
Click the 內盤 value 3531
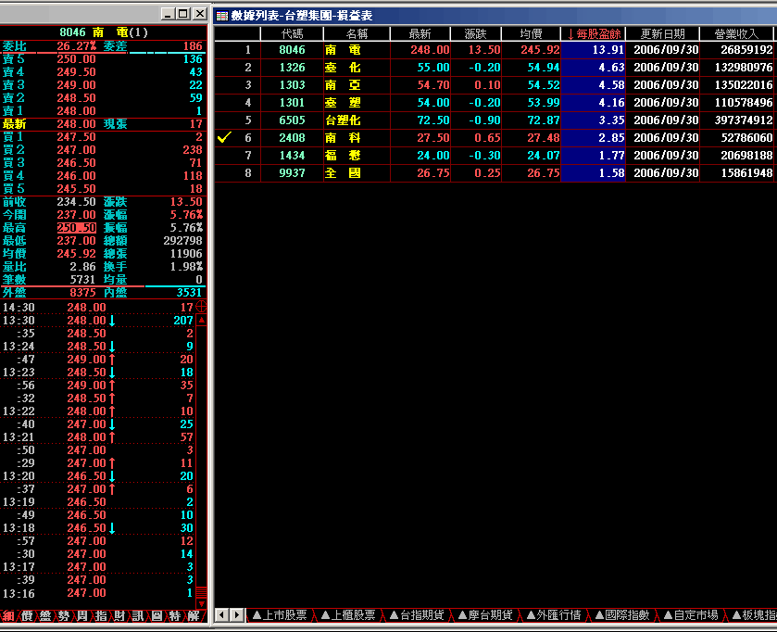(x=189, y=293)
